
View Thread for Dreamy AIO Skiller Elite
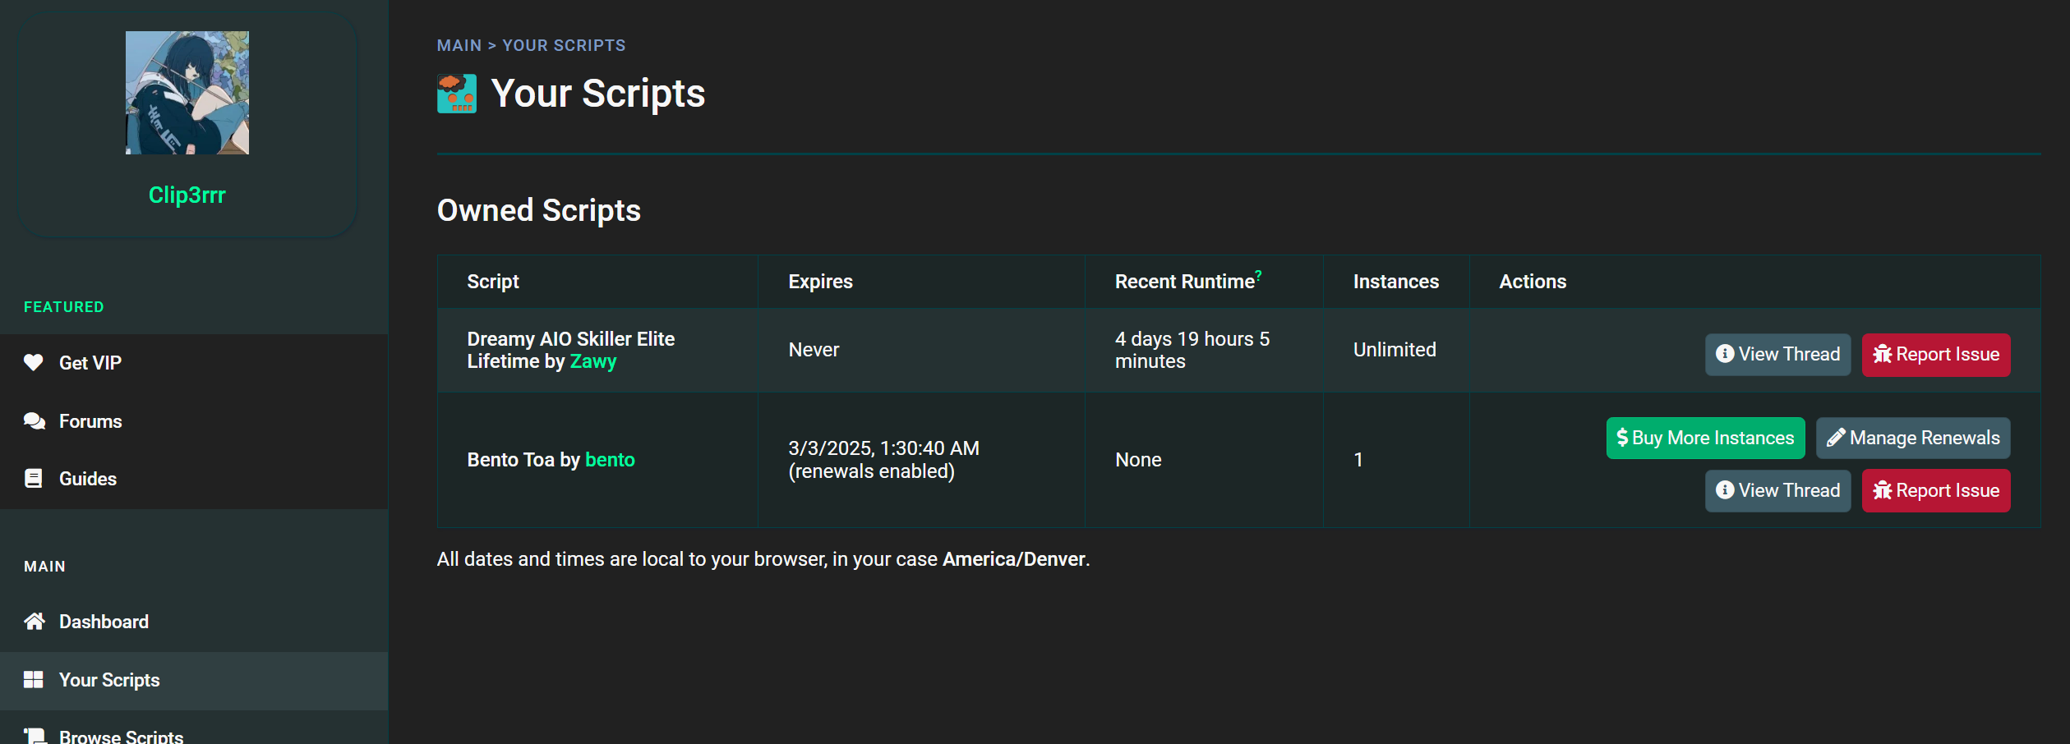click(x=1777, y=355)
